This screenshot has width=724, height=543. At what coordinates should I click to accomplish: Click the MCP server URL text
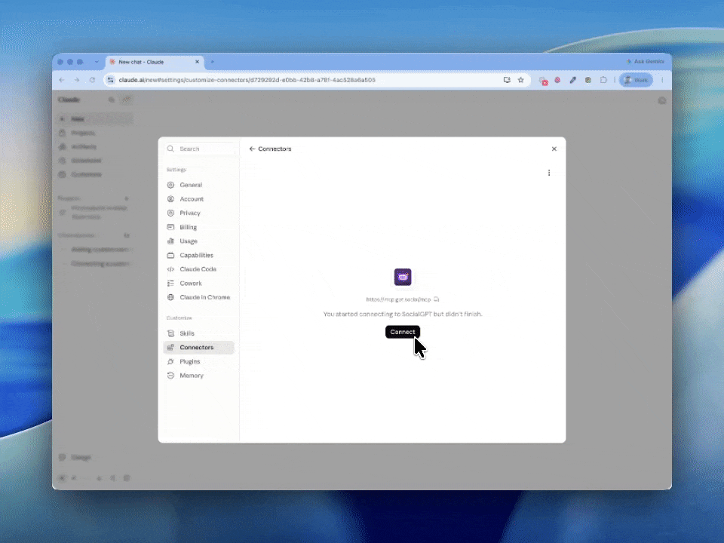point(398,299)
